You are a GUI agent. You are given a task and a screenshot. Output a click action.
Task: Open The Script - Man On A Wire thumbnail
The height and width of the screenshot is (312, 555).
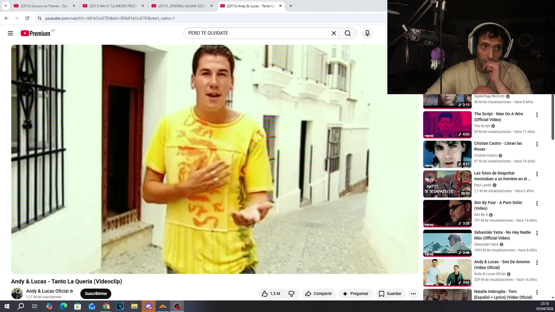point(447,125)
